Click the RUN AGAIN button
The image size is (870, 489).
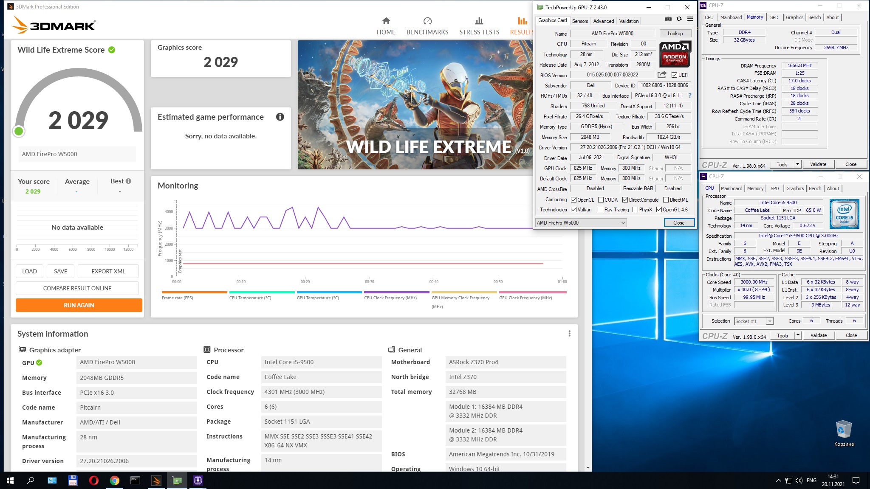[x=79, y=305]
